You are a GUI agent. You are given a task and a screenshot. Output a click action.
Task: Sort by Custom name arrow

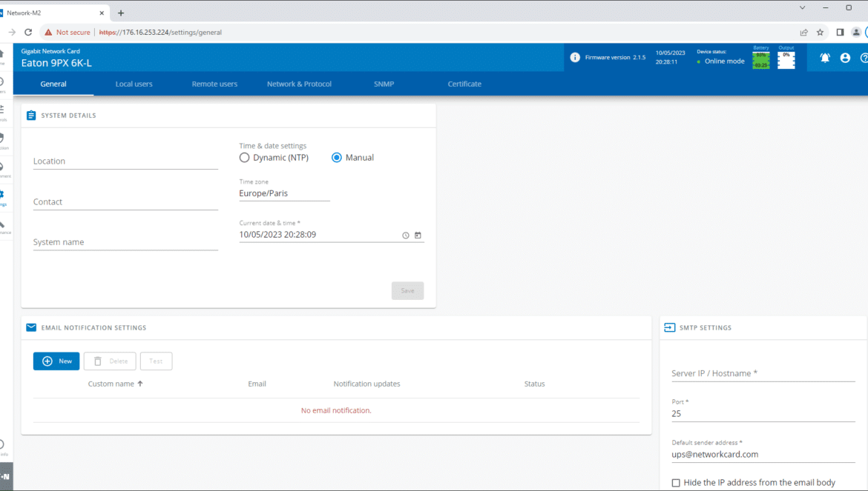tap(140, 384)
